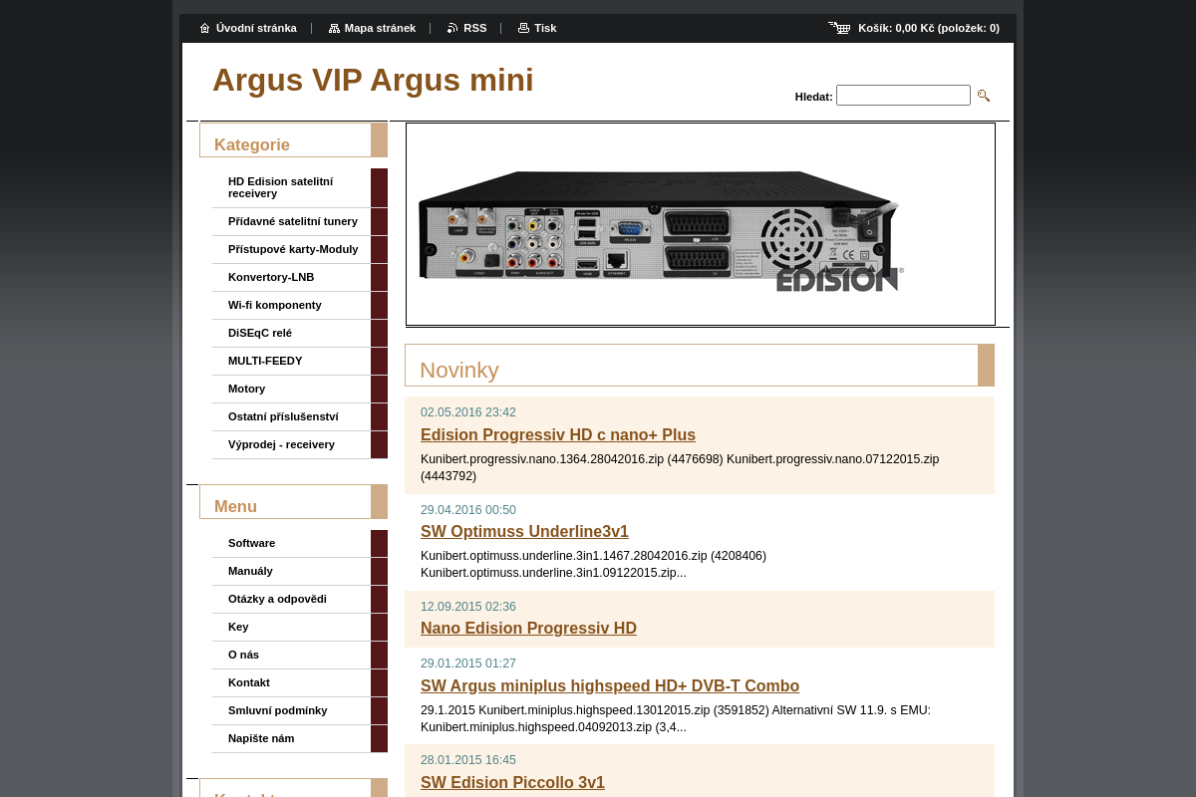Viewport: 1196px width, 797px height.
Task: Click the Argus VIP Argus mini site title
Action: [373, 80]
